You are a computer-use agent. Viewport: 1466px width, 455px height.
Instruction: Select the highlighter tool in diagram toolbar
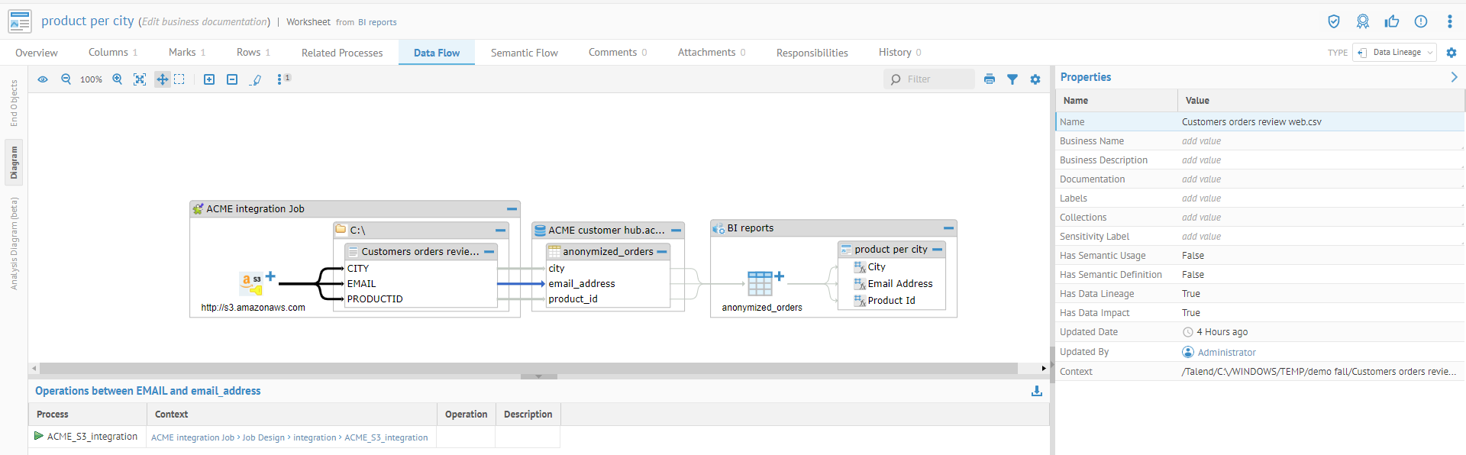pos(257,79)
